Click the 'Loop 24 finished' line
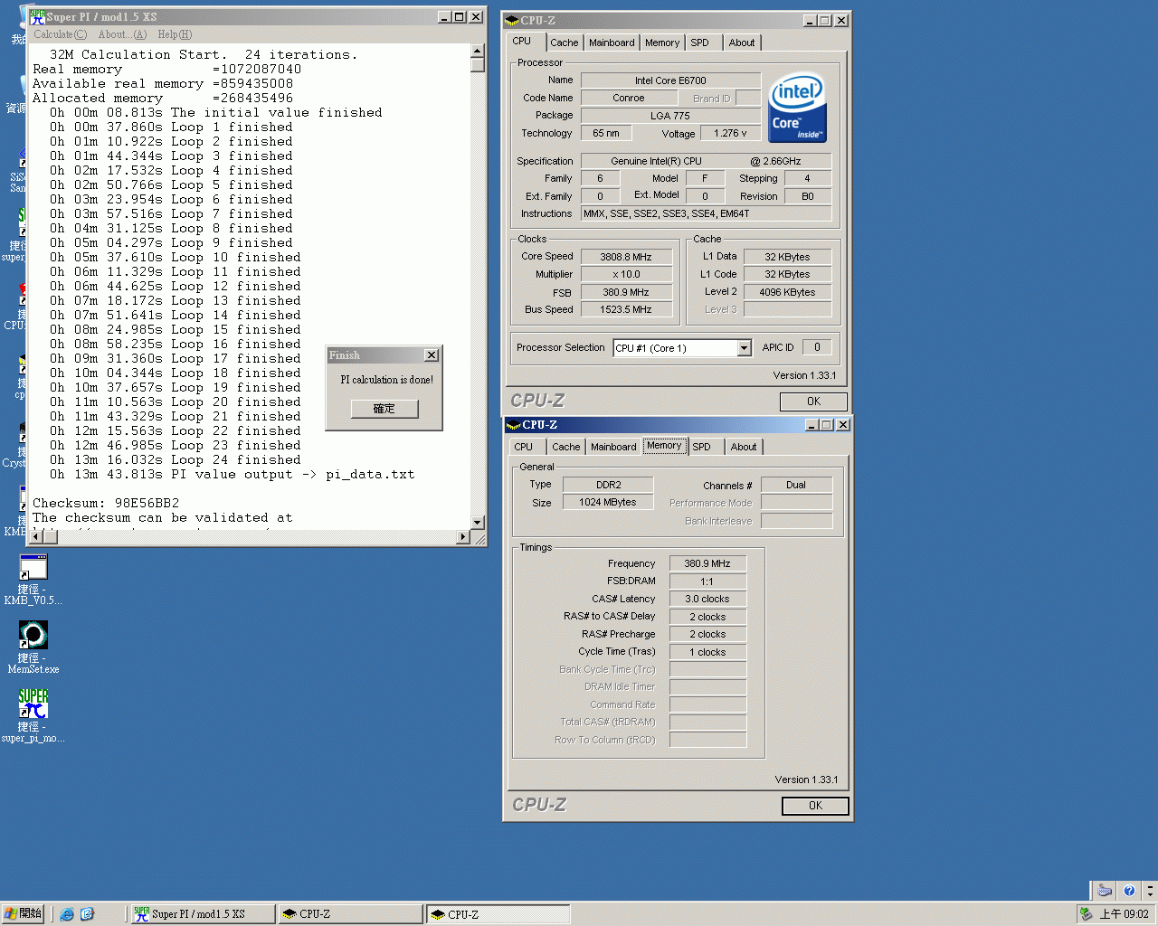This screenshot has height=926, width=1158. point(175,460)
